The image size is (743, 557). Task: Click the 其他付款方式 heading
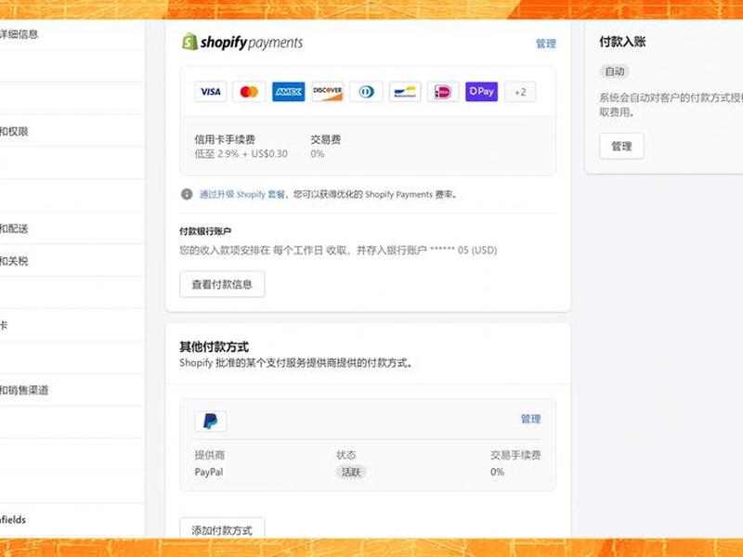click(x=215, y=346)
